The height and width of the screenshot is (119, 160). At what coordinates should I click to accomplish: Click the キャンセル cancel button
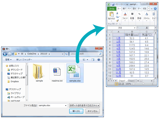click(x=92, y=111)
